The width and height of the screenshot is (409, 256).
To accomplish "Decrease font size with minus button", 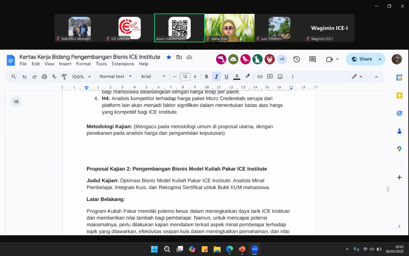I will pyautogui.click(x=175, y=77).
